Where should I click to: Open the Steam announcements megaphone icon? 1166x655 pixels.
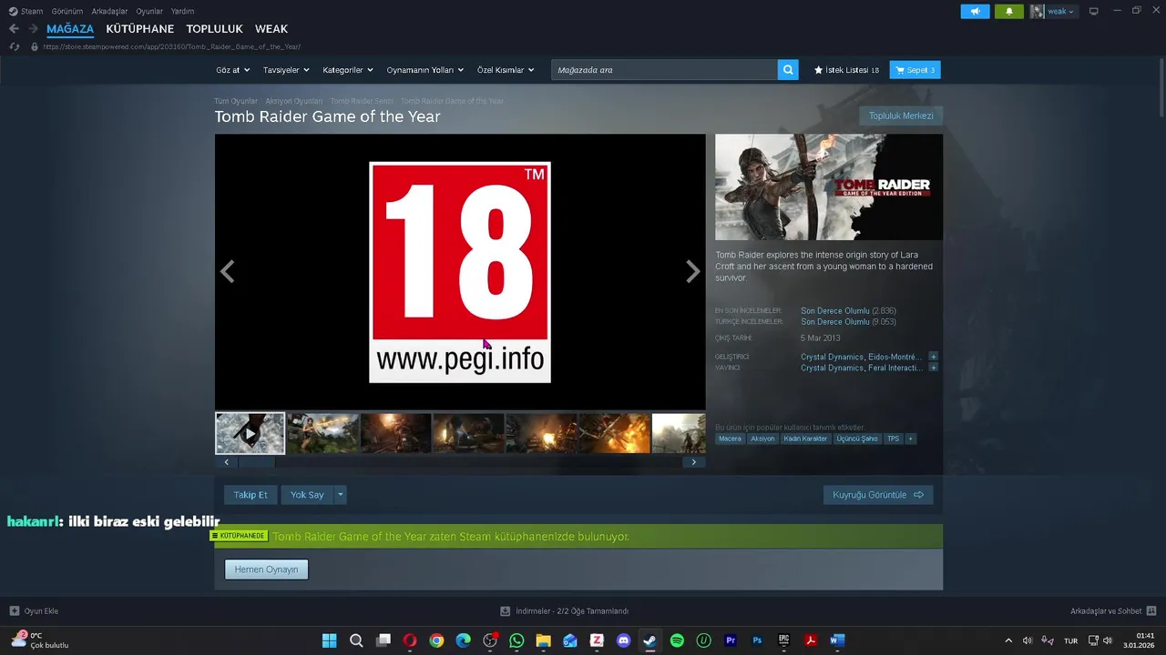(975, 12)
